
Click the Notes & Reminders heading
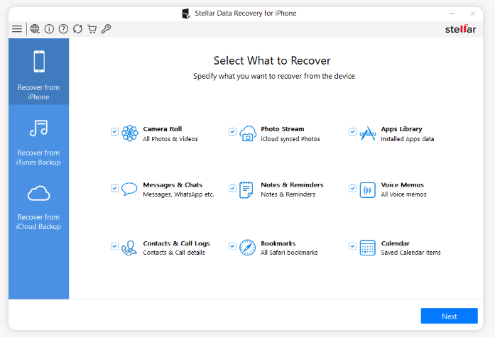[292, 184]
